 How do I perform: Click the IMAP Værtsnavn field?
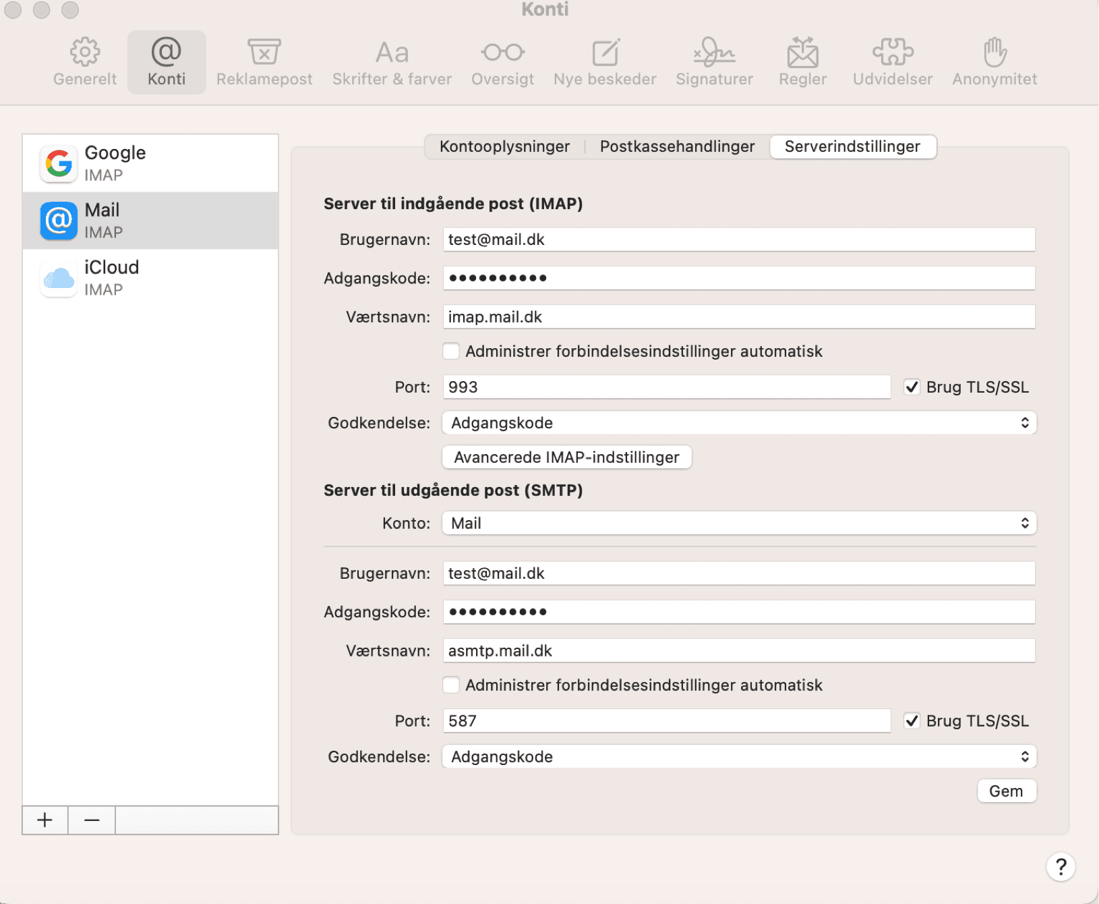(738, 317)
